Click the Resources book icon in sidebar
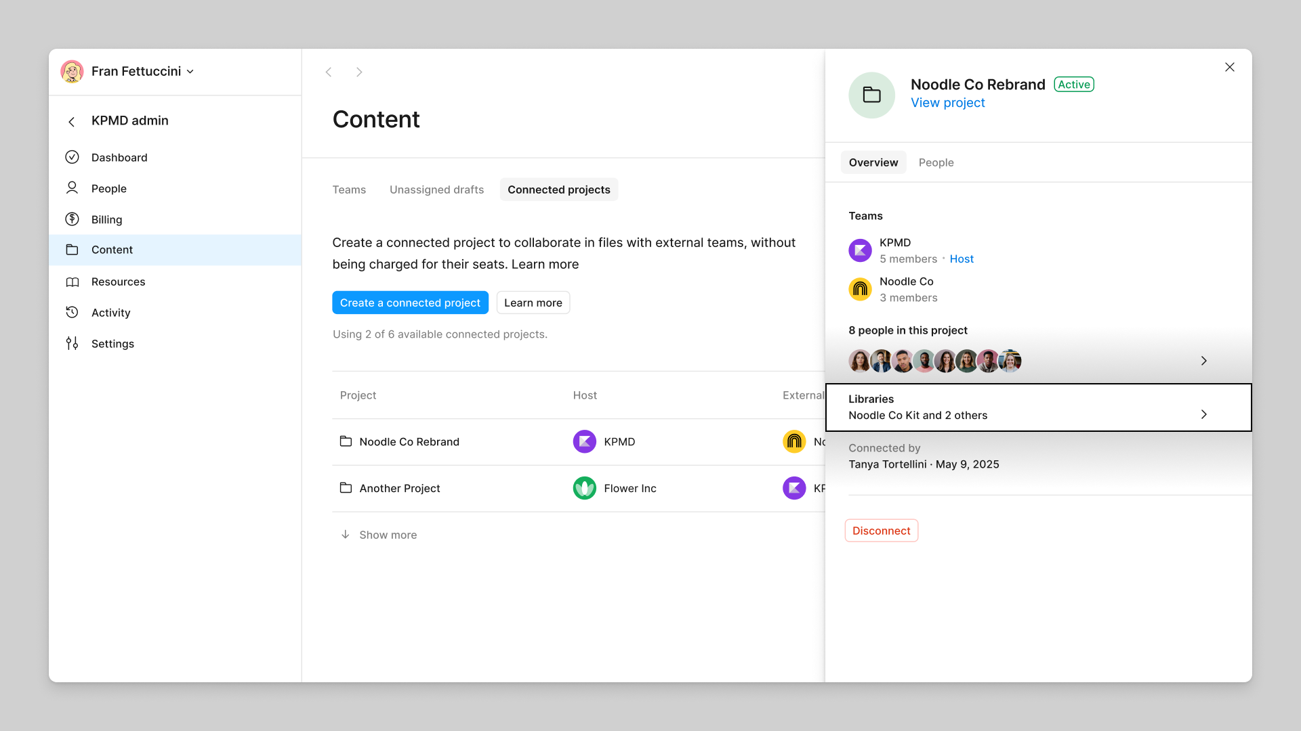Screen dimensions: 1301x731 tap(73, 281)
